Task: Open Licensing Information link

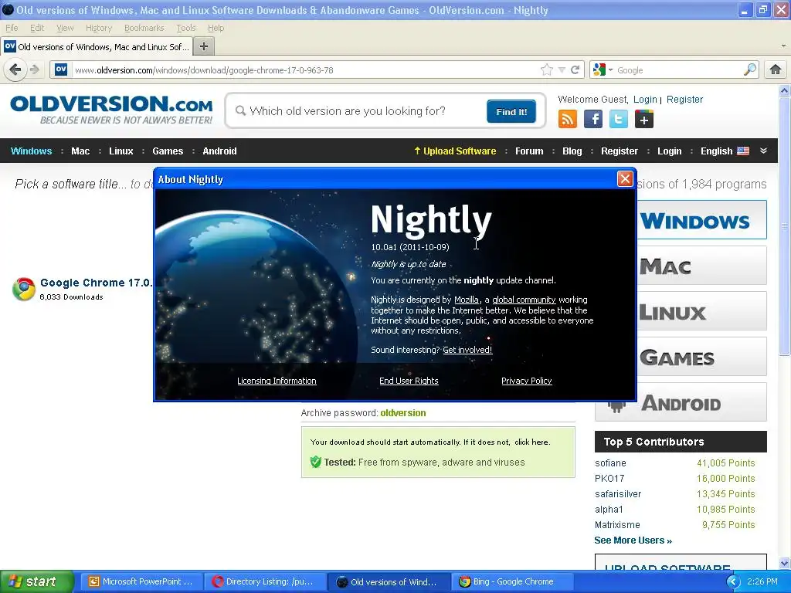Action: point(277,381)
